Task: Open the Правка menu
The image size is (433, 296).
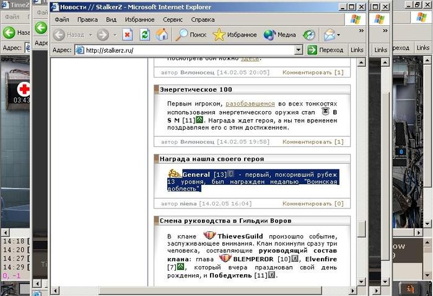Action: point(87,20)
